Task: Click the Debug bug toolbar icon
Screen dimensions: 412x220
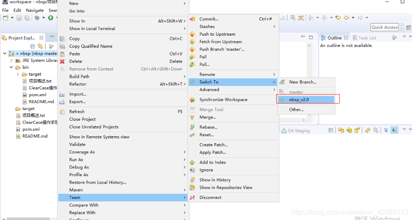Action: pyautogui.click(x=37, y=18)
